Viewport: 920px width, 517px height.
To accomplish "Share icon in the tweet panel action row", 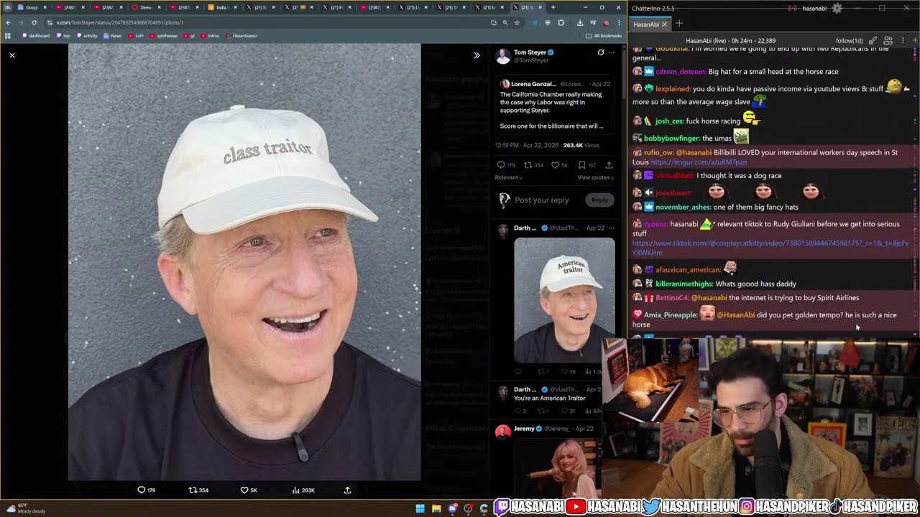I will [609, 165].
